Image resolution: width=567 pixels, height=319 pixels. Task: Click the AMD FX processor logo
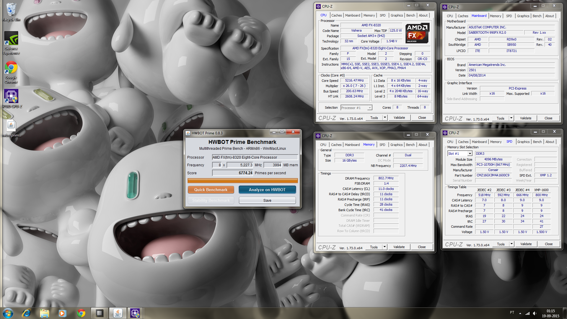tap(417, 33)
